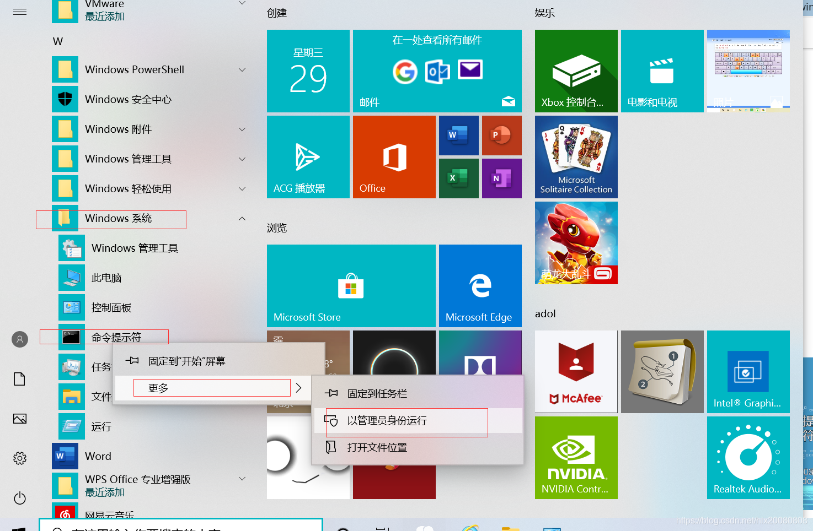
Task: Click the adol tile group title
Action: coord(545,314)
